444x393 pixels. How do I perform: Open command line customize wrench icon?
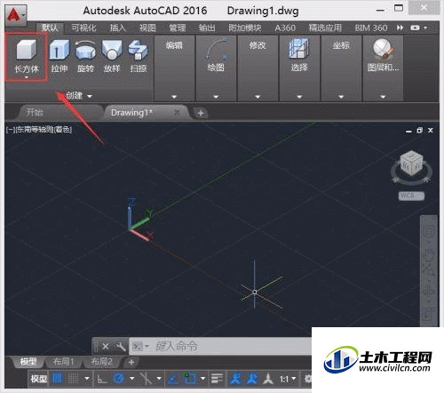pyautogui.click(x=121, y=346)
